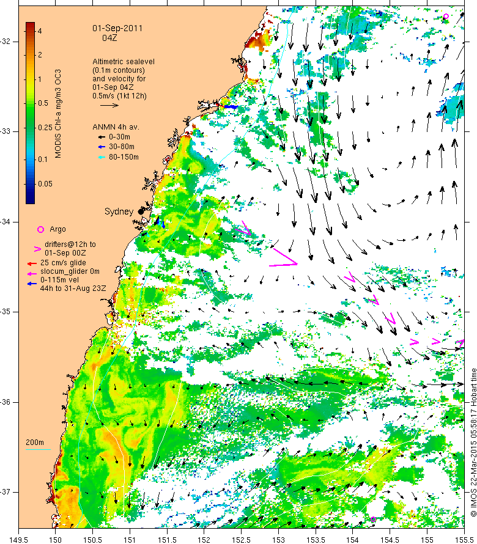The width and height of the screenshot is (477, 544).
Task: Click the 'Argo' legend label
Action: pos(57,229)
